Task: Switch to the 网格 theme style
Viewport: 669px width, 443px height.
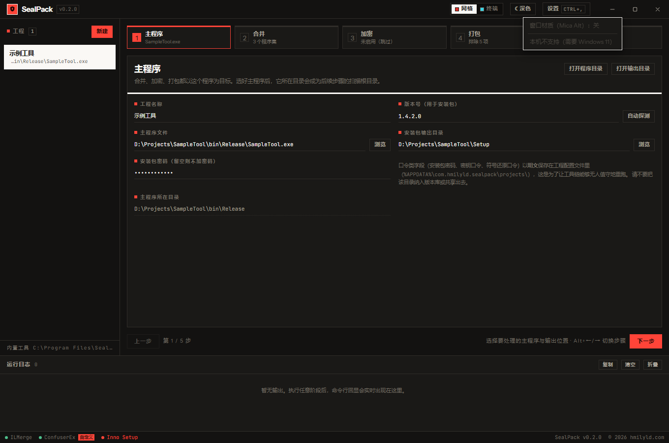Action: (464, 9)
